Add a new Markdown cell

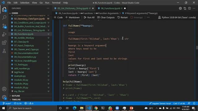(72, 17)
